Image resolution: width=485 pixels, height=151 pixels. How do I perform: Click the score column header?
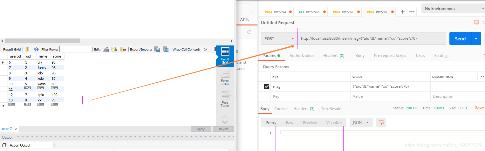click(x=57, y=56)
